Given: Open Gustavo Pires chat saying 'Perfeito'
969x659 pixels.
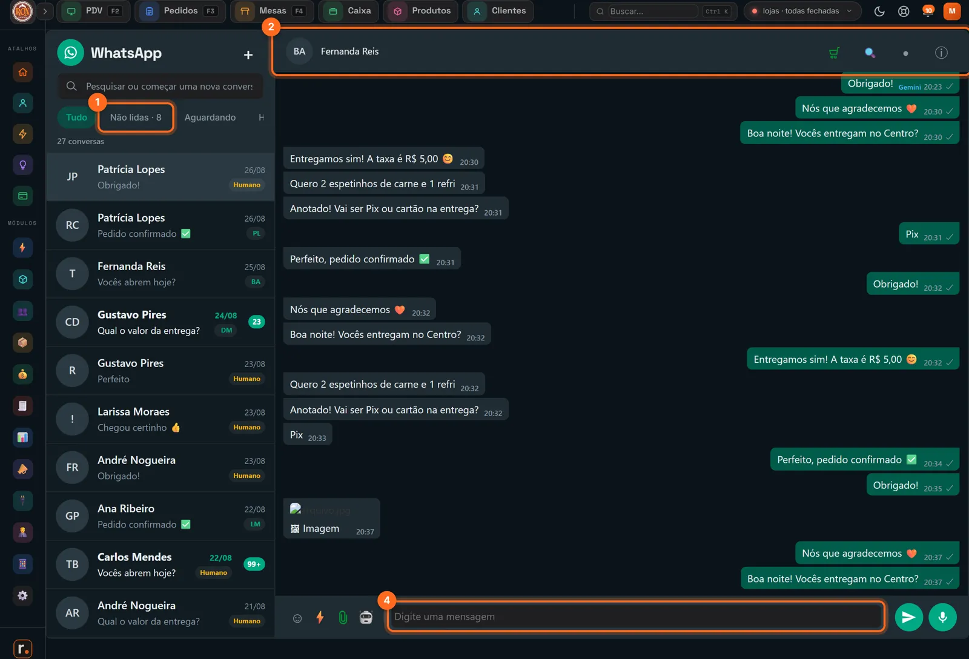Looking at the screenshot, I should (160, 371).
